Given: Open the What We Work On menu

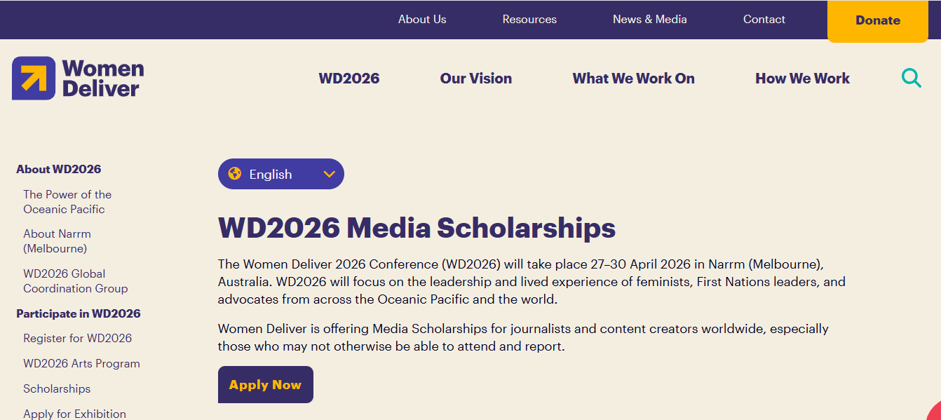Looking at the screenshot, I should pos(633,79).
